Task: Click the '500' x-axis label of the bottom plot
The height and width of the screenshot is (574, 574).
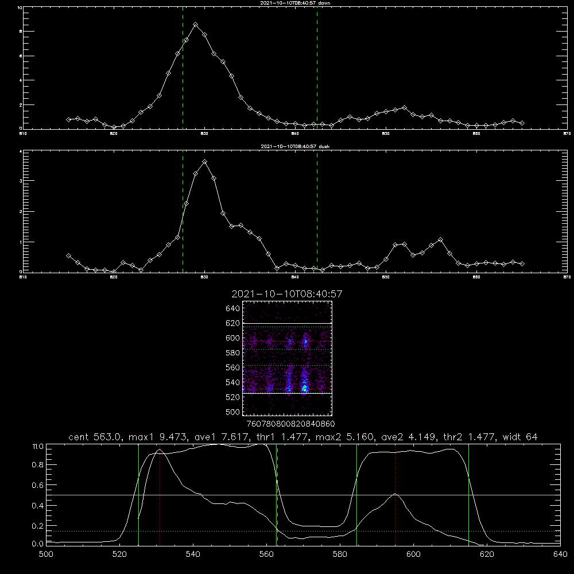Action: click(x=46, y=554)
